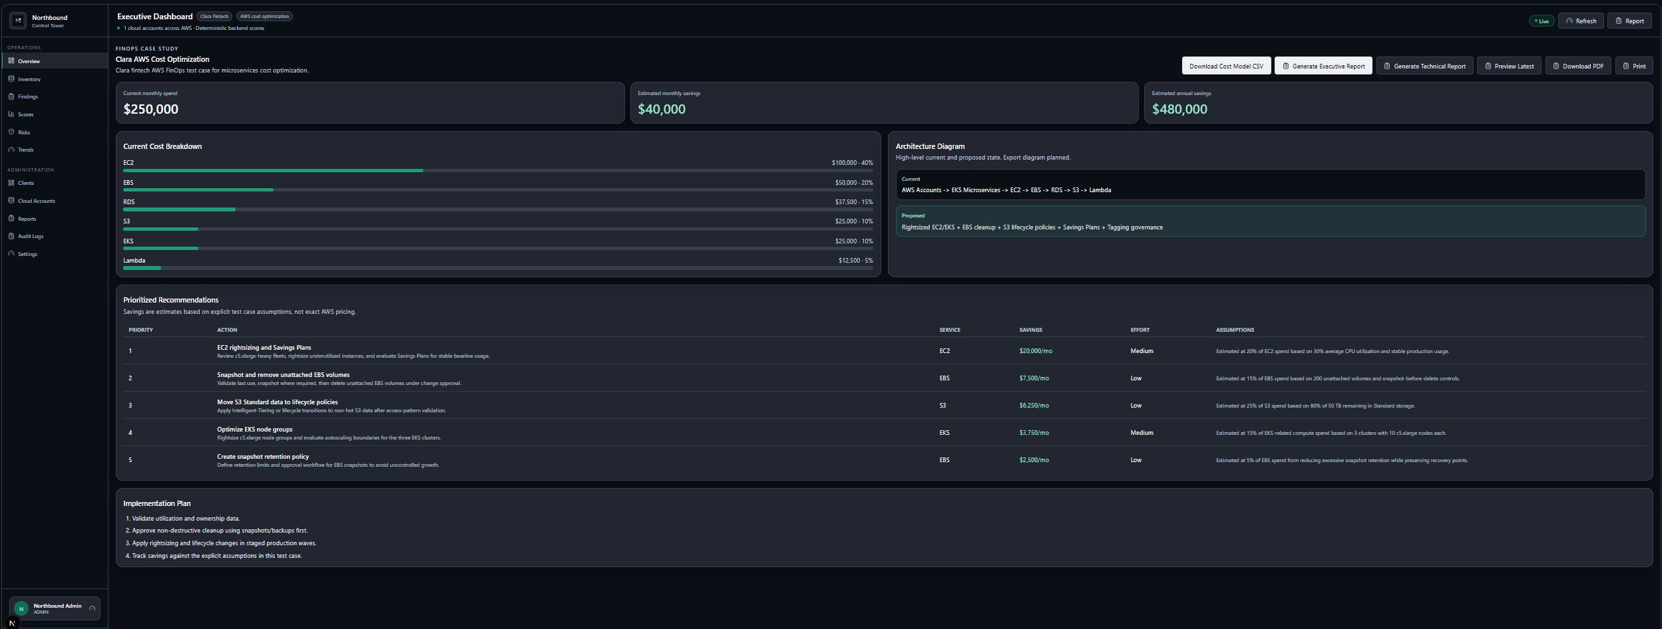
Task: Open Inventory via its database icon
Action: click(11, 78)
